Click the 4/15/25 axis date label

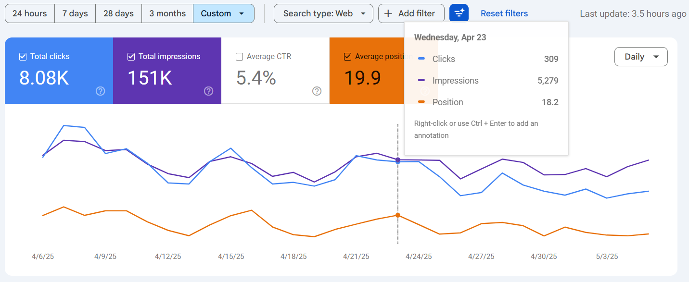click(x=231, y=257)
